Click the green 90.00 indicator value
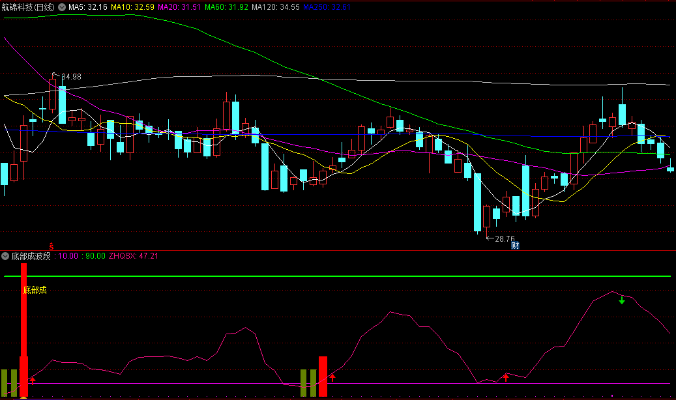676x400 pixels. [95, 256]
